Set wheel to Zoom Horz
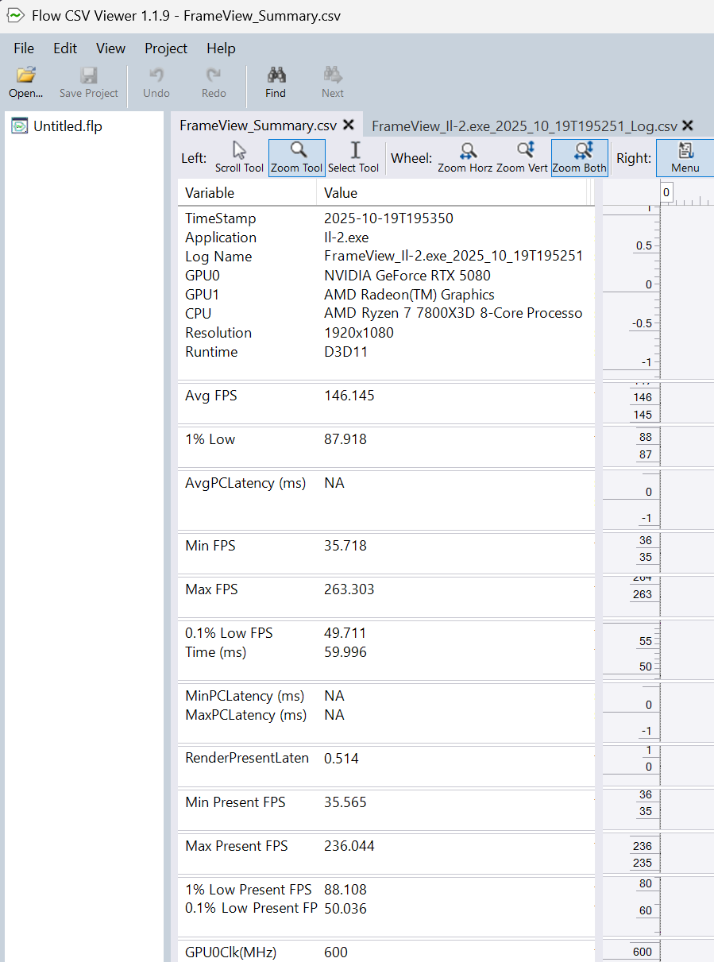Image resolution: width=714 pixels, height=962 pixels. click(x=465, y=157)
